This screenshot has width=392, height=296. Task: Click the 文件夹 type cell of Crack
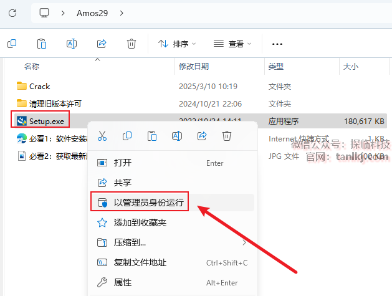point(279,87)
